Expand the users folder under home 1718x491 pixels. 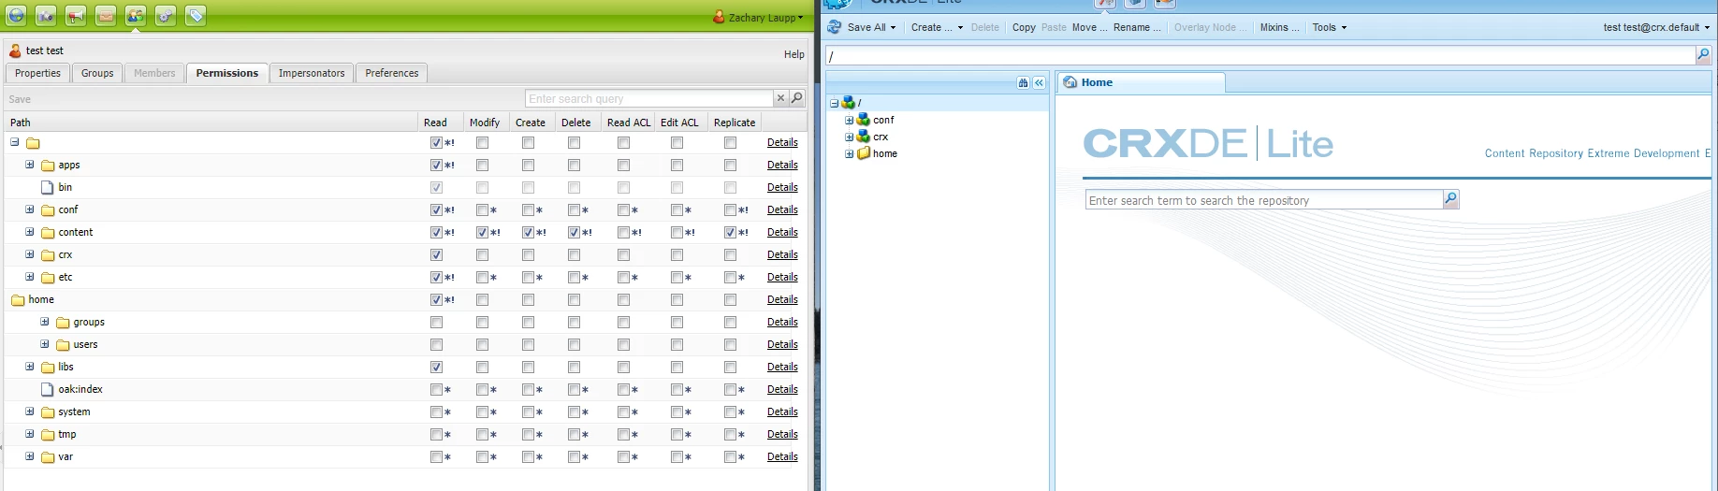coord(44,344)
